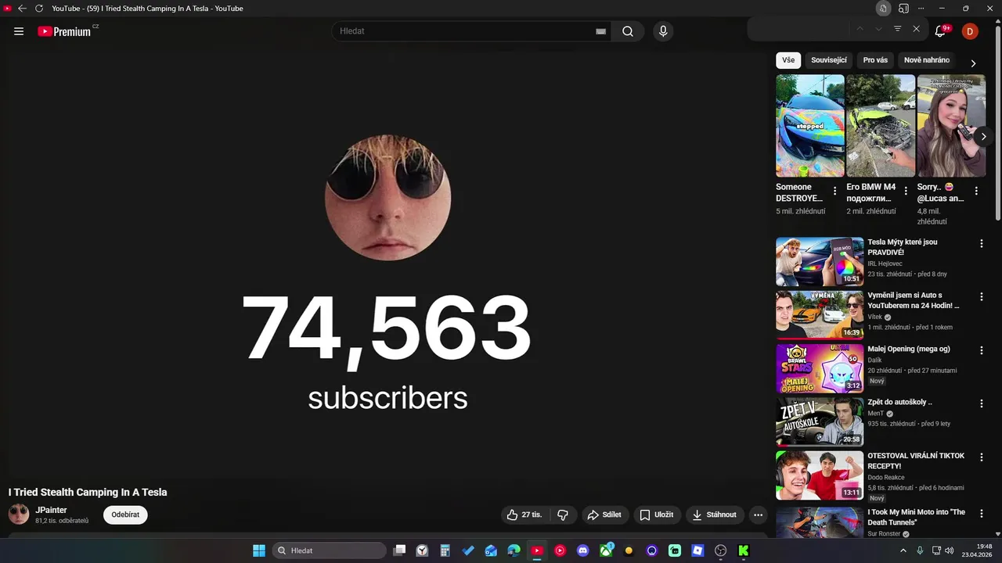Click the Uložit save button

pyautogui.click(x=657, y=515)
